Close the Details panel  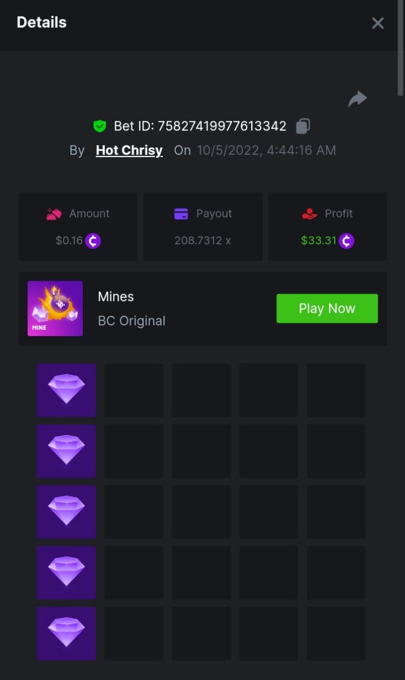click(378, 23)
